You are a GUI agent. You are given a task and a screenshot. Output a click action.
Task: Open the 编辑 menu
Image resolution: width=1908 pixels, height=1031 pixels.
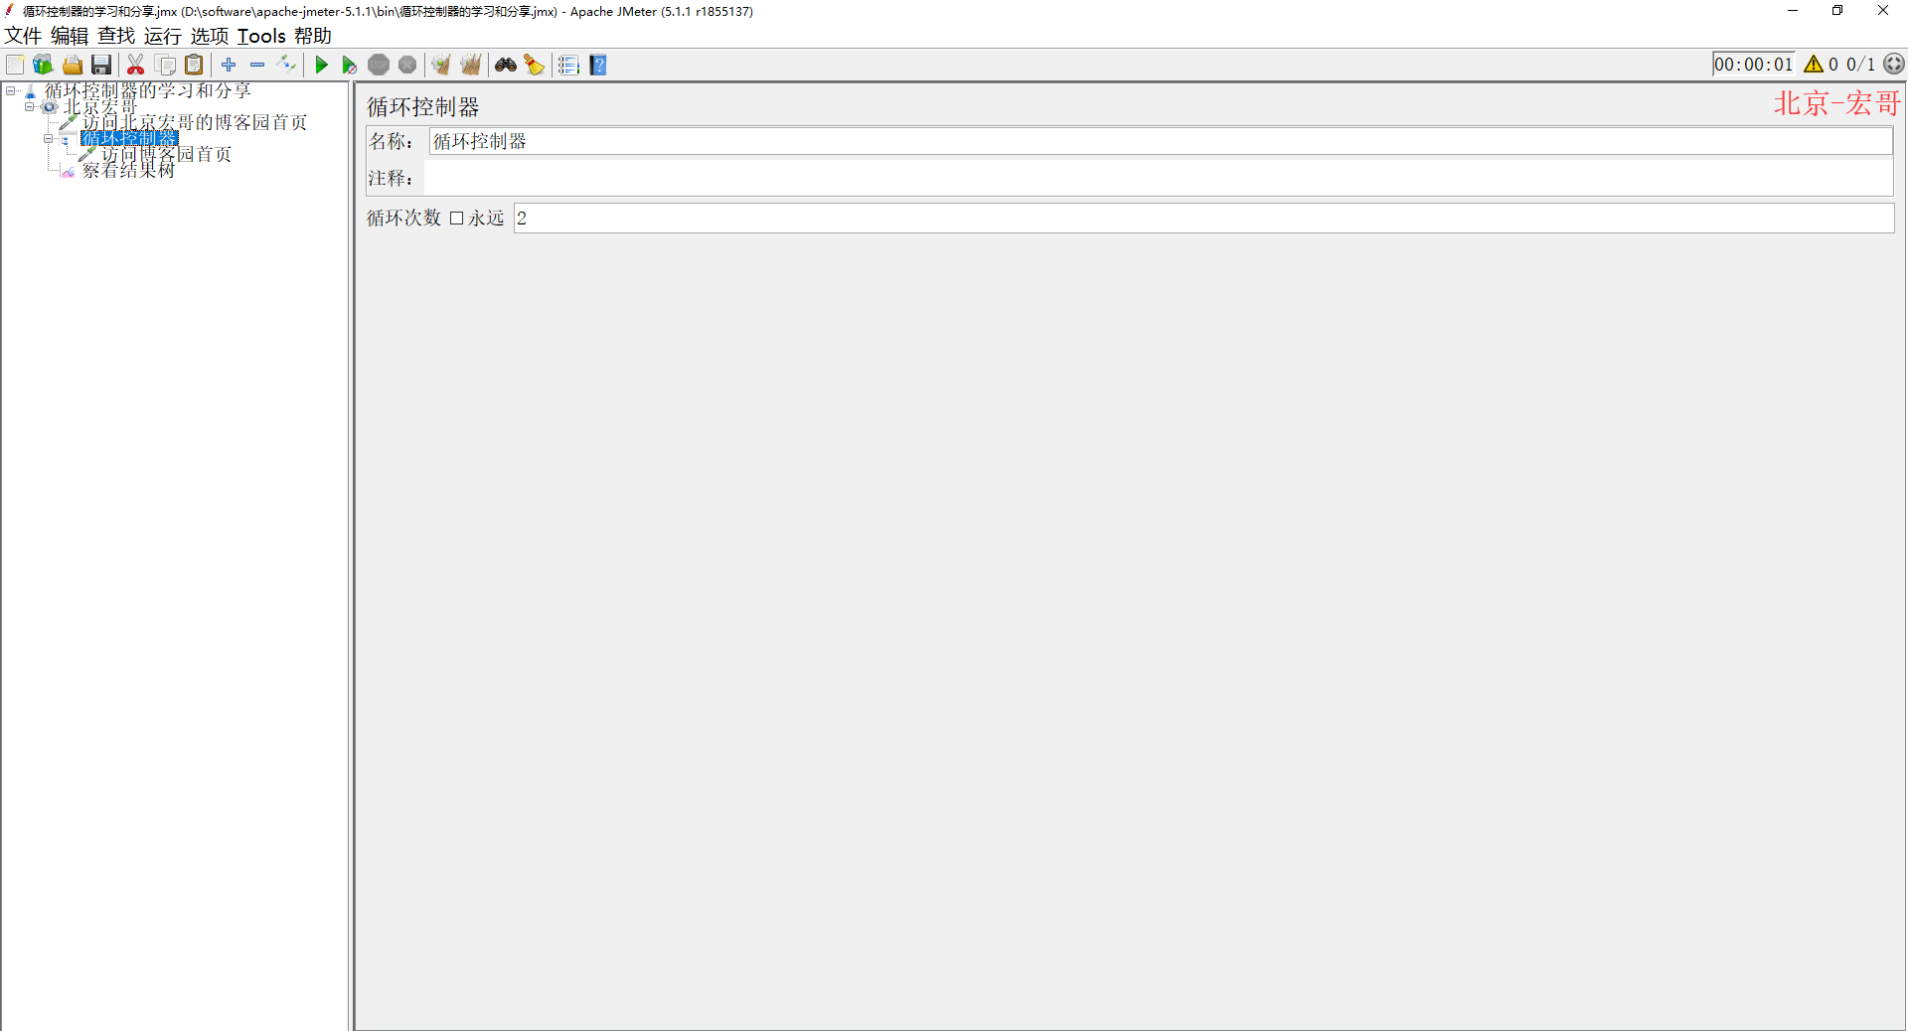[x=70, y=36]
